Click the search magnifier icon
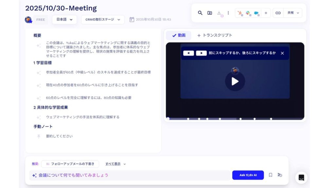The height and width of the screenshot is (188, 335). tap(200, 13)
